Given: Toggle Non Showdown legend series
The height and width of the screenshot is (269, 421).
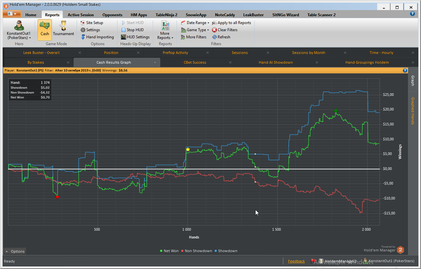Looking at the screenshot, I should click(x=197, y=251).
